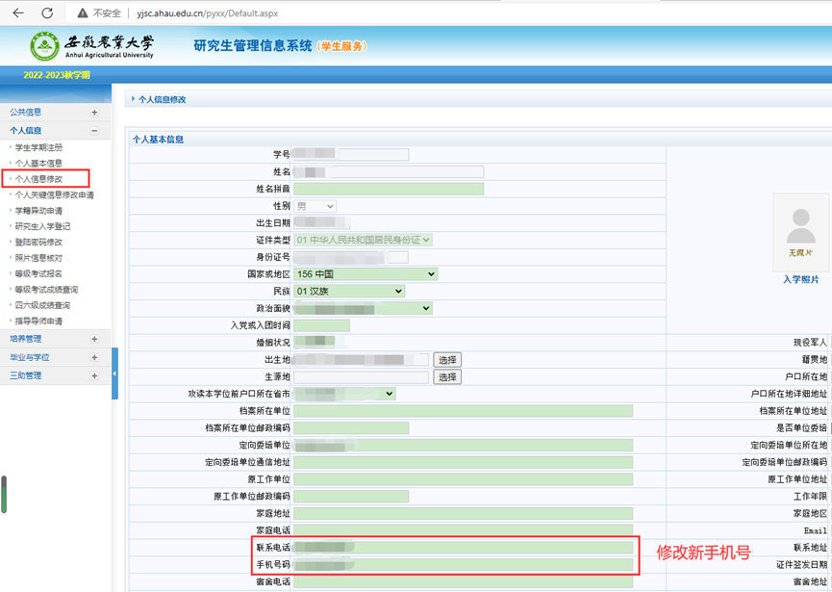Expand the 三助管理 plus icon

click(x=94, y=375)
